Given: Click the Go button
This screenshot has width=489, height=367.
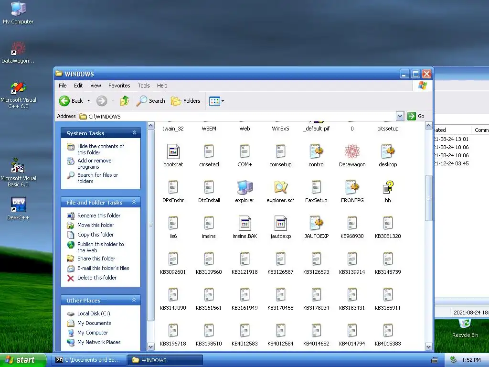Looking at the screenshot, I should tap(416, 116).
